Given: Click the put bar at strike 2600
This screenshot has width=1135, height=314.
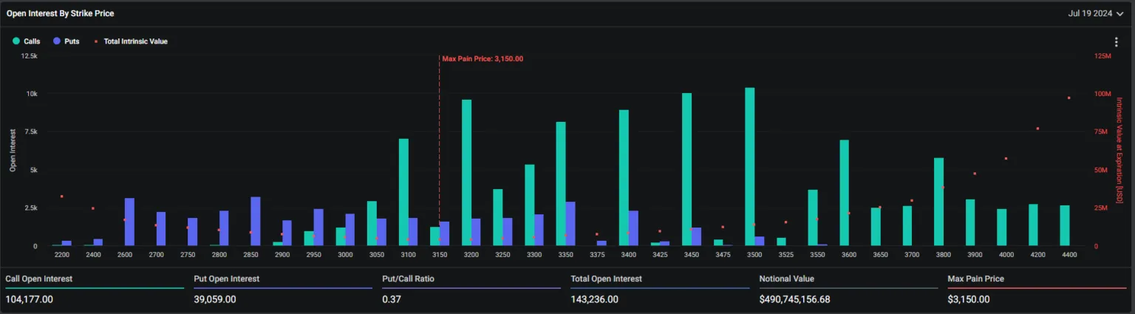Looking at the screenshot, I should (x=129, y=222).
